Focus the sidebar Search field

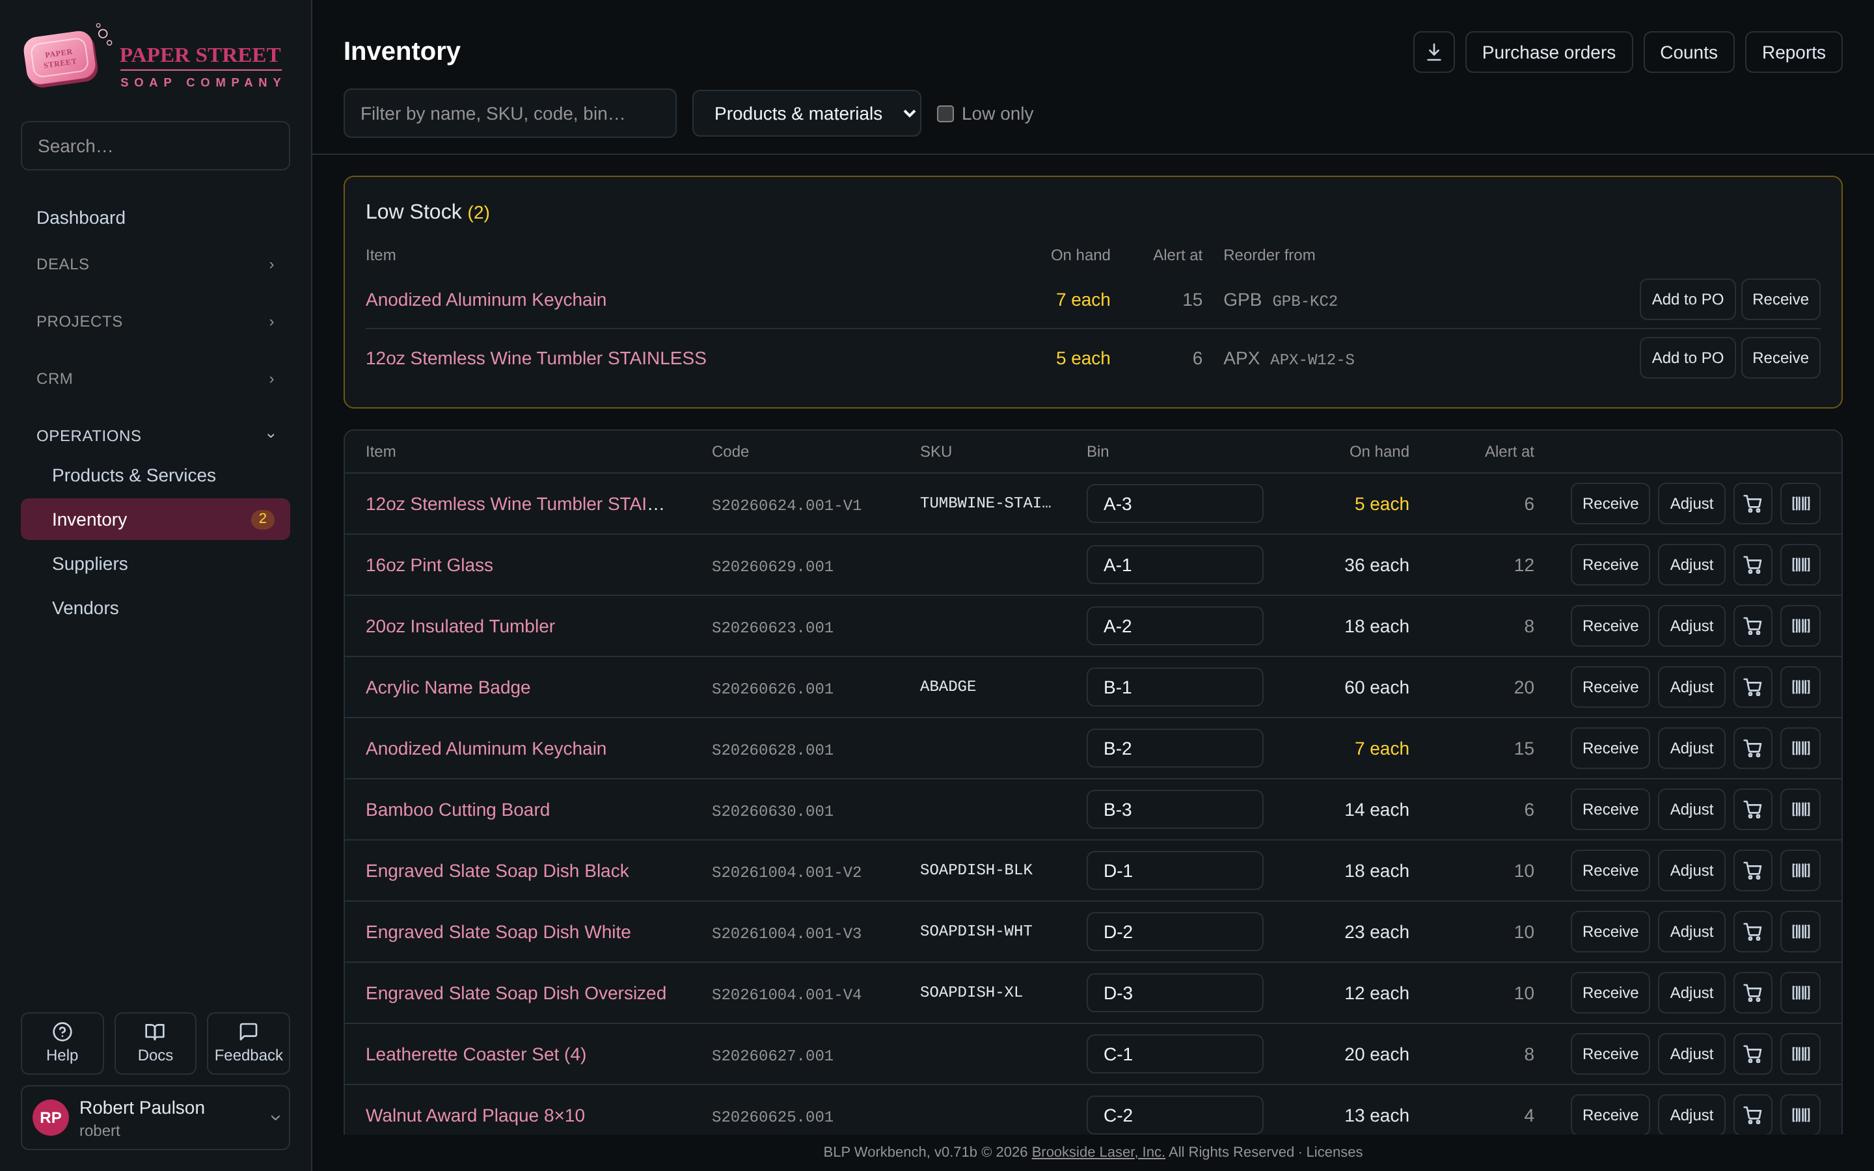[x=155, y=146]
